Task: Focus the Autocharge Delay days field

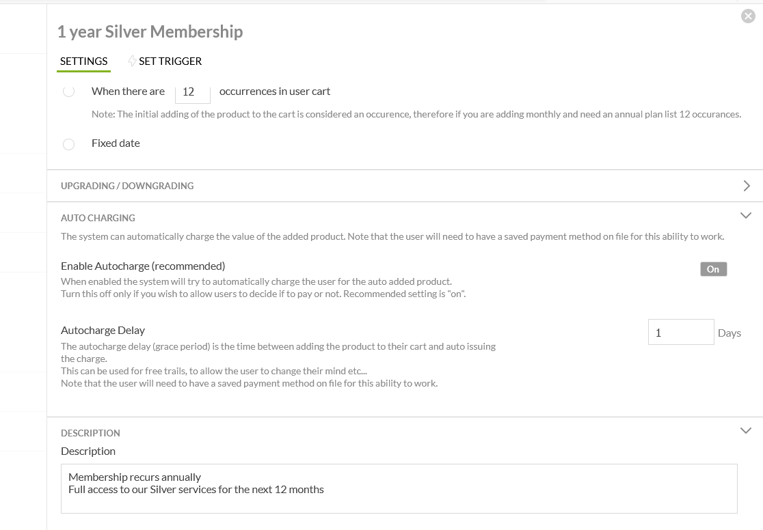Action: 680,333
